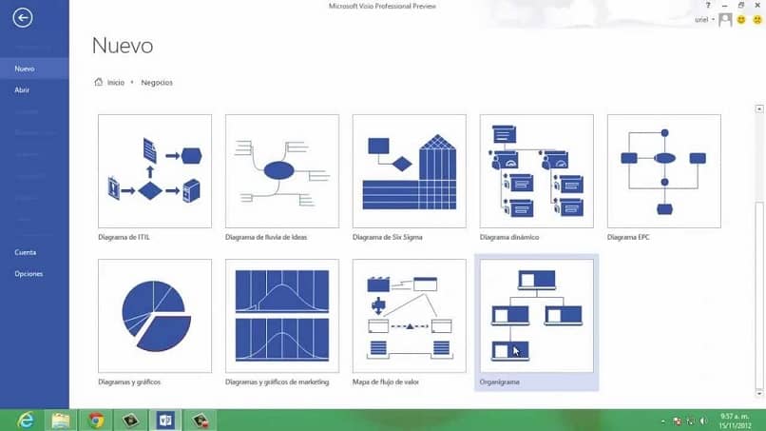Choose the Diagrama de Six Sigma thumbnail
This screenshot has height=431, width=766.
coord(410,171)
